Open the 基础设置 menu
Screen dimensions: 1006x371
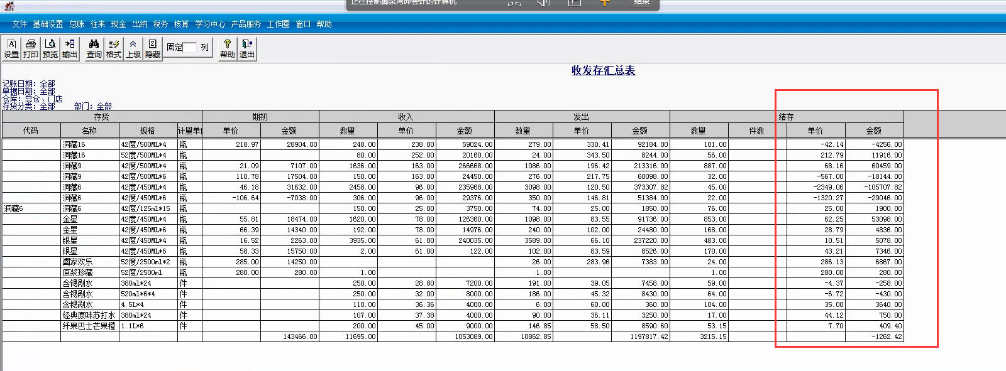tap(48, 24)
